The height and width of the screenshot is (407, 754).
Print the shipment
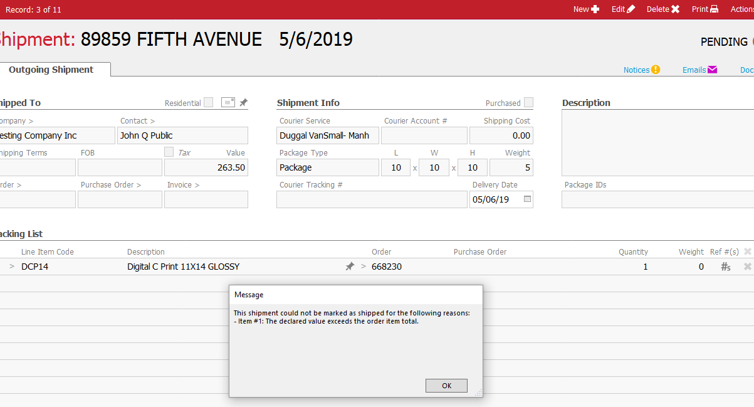(x=704, y=9)
